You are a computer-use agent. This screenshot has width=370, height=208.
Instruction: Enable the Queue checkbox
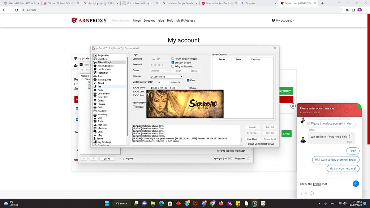tap(188, 88)
